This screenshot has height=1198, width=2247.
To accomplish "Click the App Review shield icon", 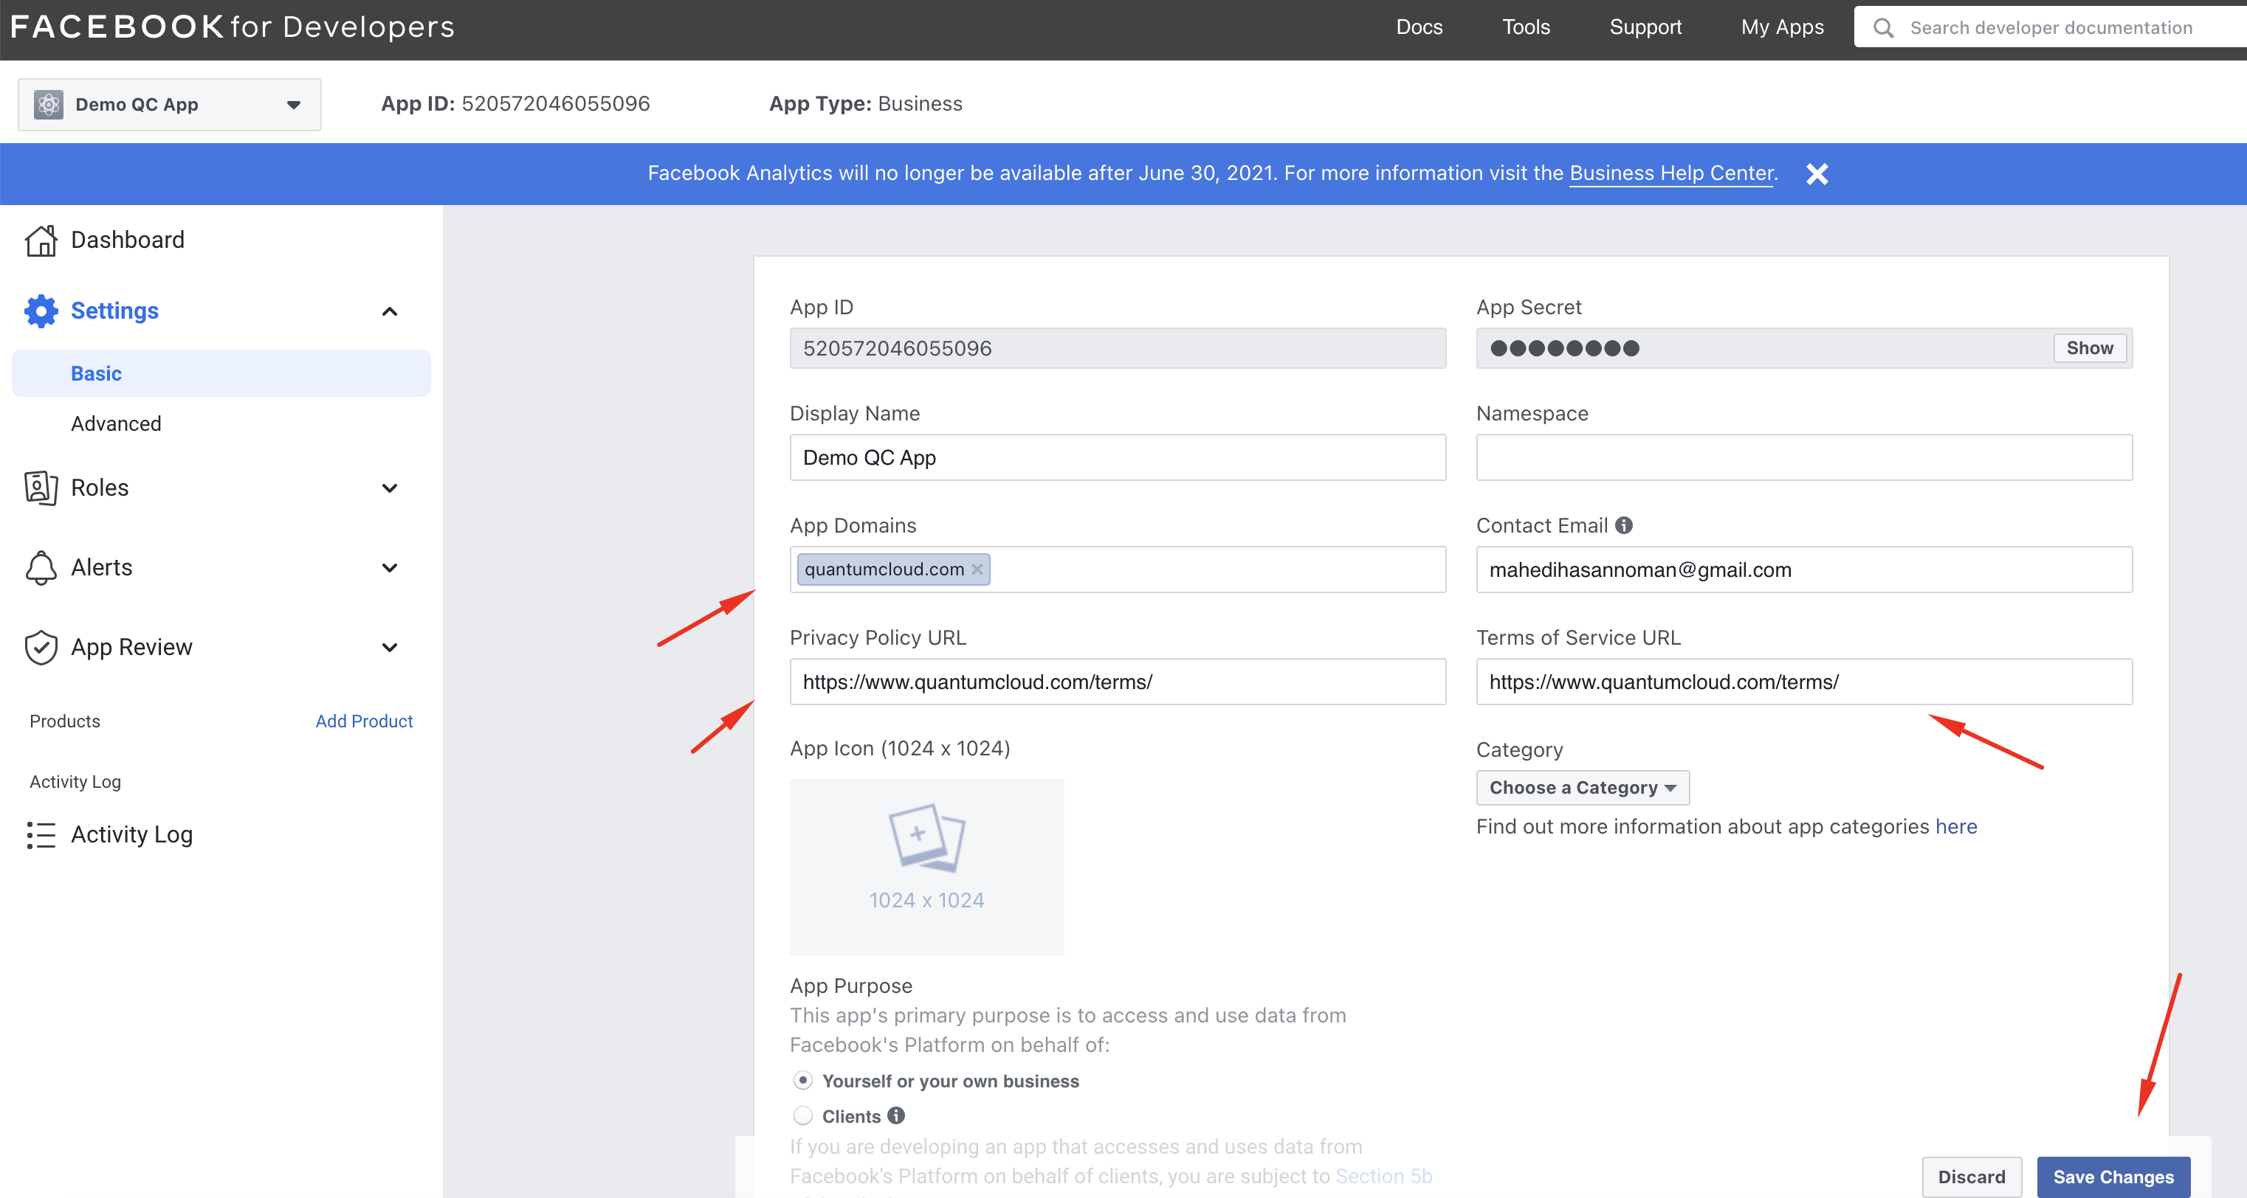I will click(41, 648).
